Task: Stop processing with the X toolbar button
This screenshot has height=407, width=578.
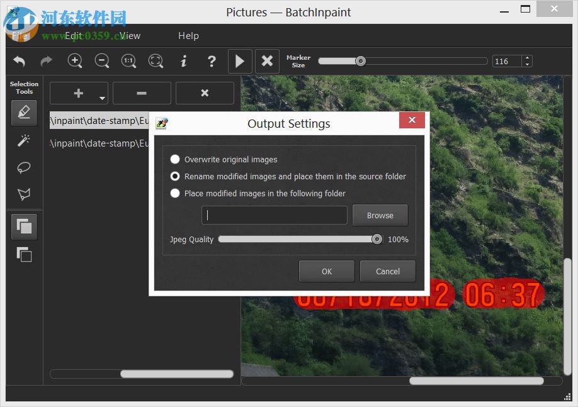Action: pyautogui.click(x=267, y=61)
